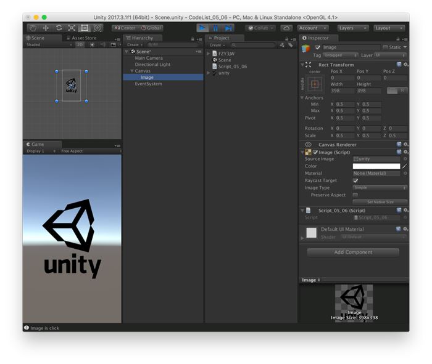This screenshot has width=432, height=364.
Task: Open the Rect Transform anchor preset box
Action: click(x=315, y=84)
